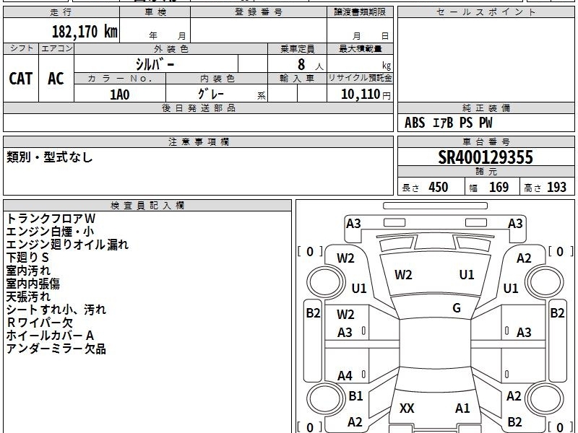Select the line トランクフロアW
The image size is (578, 433).
pyautogui.click(x=51, y=219)
